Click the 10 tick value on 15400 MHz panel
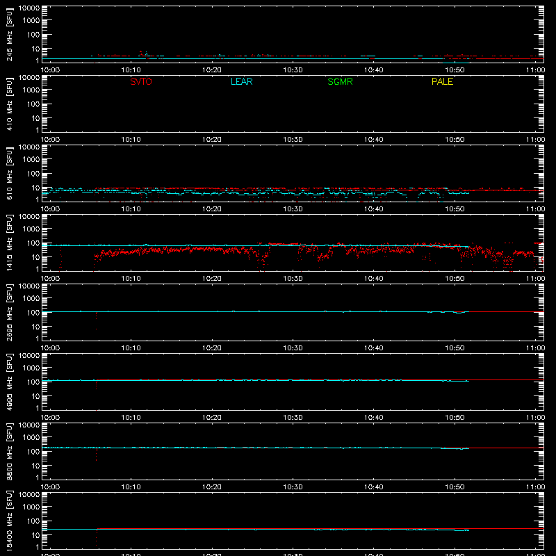This screenshot has width=556, height=556. click(x=35, y=535)
